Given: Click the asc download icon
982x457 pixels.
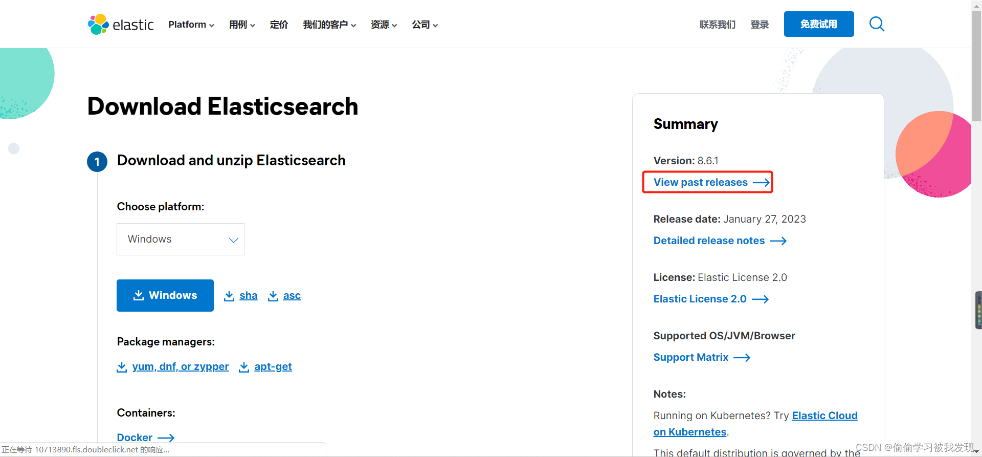Looking at the screenshot, I should 273,296.
